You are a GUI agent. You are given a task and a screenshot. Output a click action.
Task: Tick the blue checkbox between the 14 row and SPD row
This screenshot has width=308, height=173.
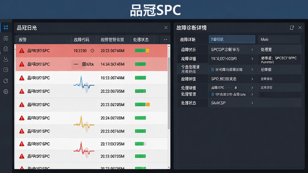tap(213, 69)
